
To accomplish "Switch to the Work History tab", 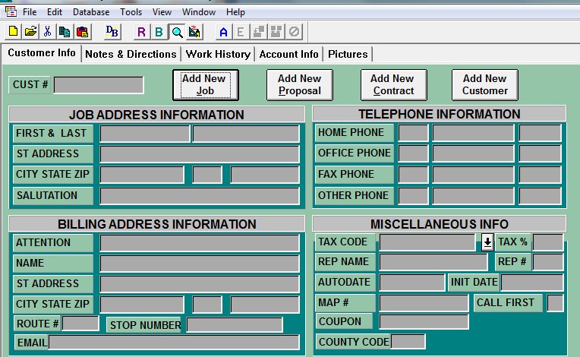I will coord(218,54).
